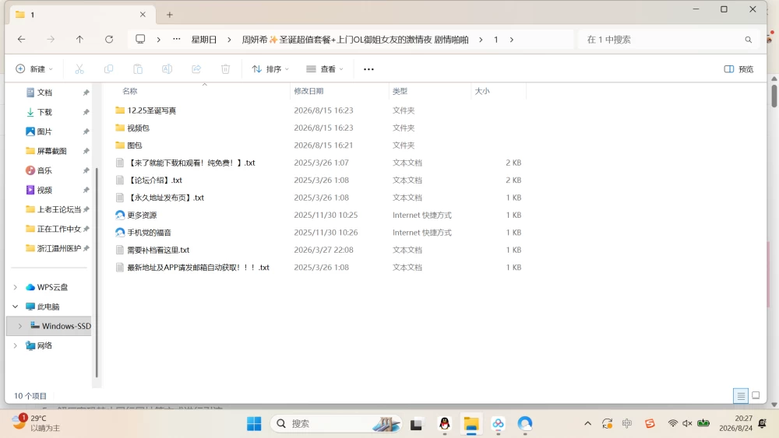
Task: Open the notification bell in system tray
Action: 762,423
